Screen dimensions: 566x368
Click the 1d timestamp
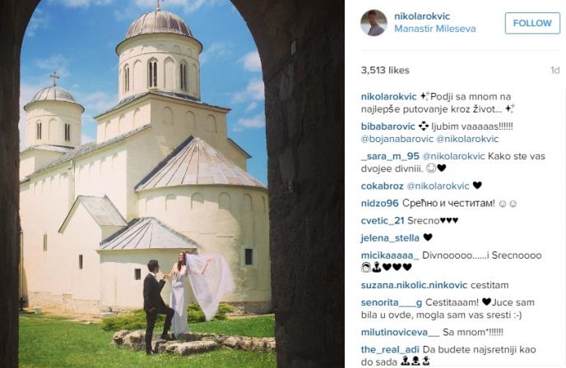[x=554, y=71]
